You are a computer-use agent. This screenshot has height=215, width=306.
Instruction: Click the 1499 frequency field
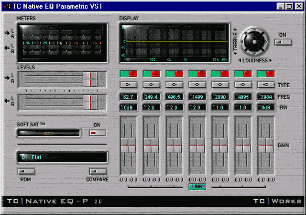tap(197, 97)
